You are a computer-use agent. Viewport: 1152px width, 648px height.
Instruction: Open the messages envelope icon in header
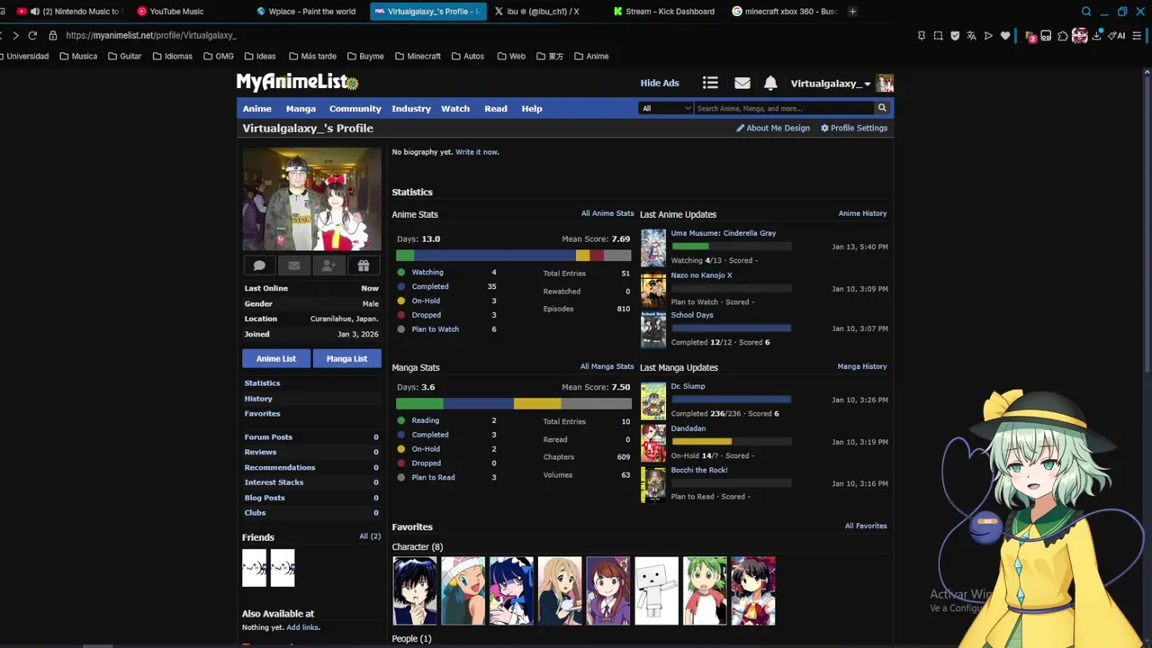pyautogui.click(x=742, y=83)
